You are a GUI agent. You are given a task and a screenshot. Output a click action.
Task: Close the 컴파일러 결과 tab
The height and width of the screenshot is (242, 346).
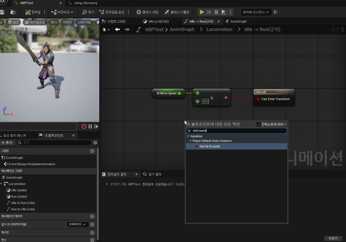[137, 174]
